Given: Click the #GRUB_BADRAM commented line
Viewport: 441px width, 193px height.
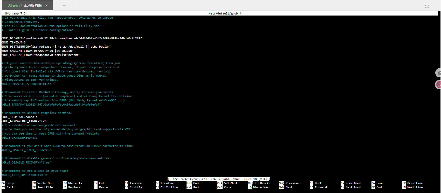Looking at the screenshot, I should (x=51, y=105).
